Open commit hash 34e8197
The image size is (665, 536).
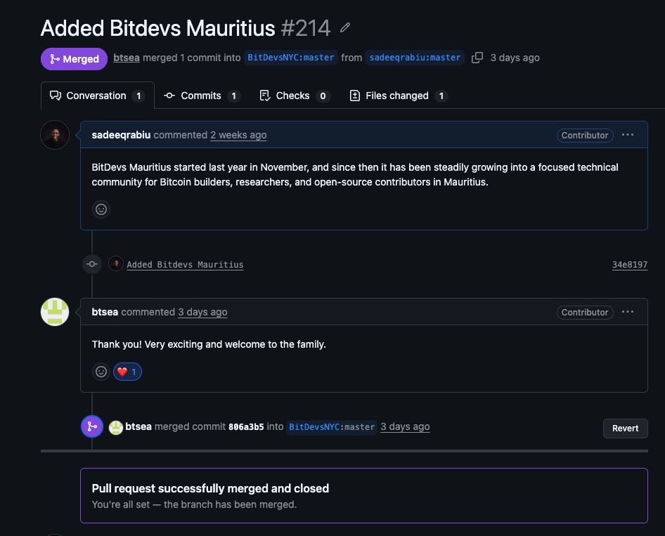coord(630,264)
